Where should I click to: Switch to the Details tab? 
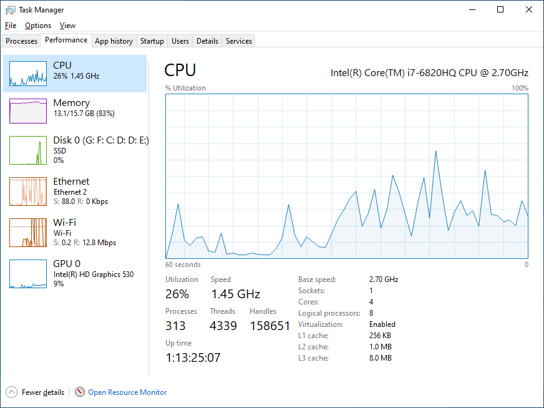[207, 41]
